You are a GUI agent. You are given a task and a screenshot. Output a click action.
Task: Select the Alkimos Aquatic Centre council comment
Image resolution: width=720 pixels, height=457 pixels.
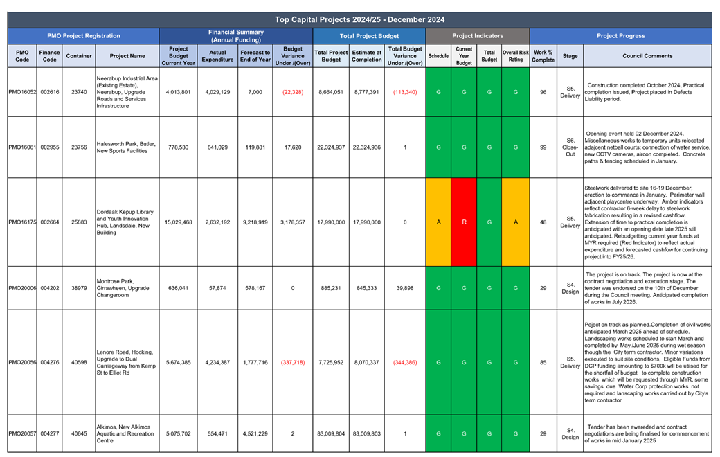(x=647, y=433)
